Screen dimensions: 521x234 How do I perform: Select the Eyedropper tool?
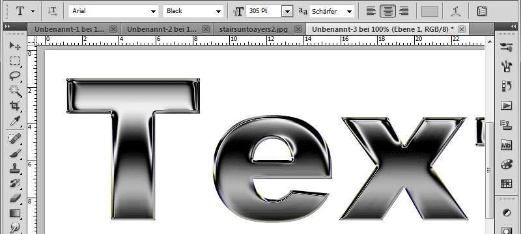[14, 121]
